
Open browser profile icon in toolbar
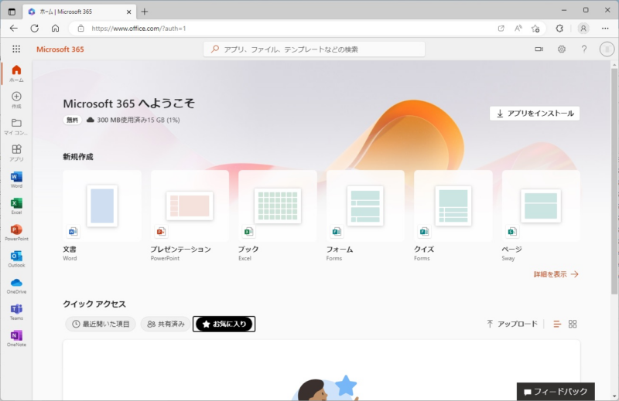(x=583, y=29)
